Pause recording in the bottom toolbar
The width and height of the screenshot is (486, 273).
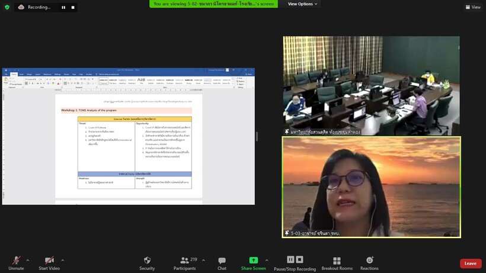click(x=290, y=259)
